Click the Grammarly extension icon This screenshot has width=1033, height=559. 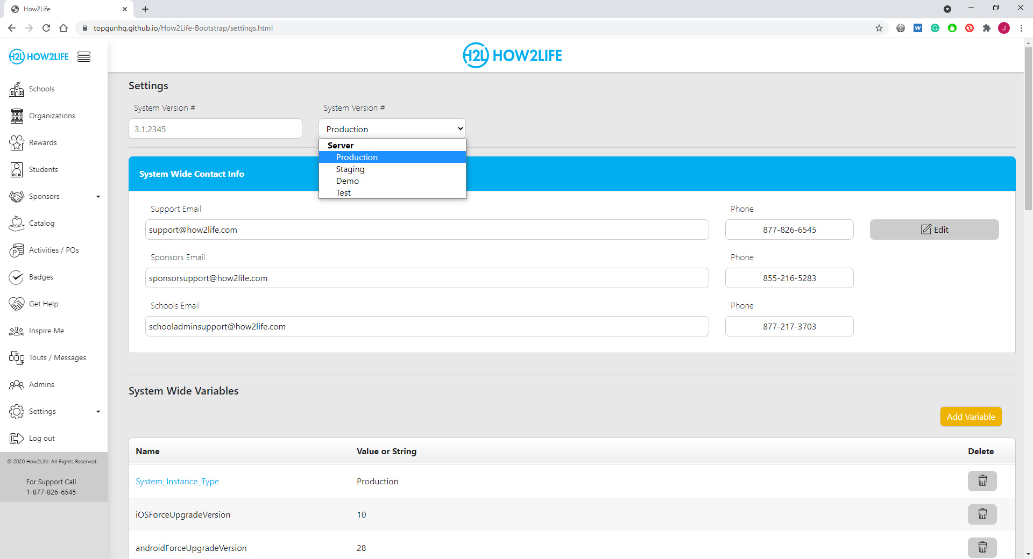(x=935, y=28)
